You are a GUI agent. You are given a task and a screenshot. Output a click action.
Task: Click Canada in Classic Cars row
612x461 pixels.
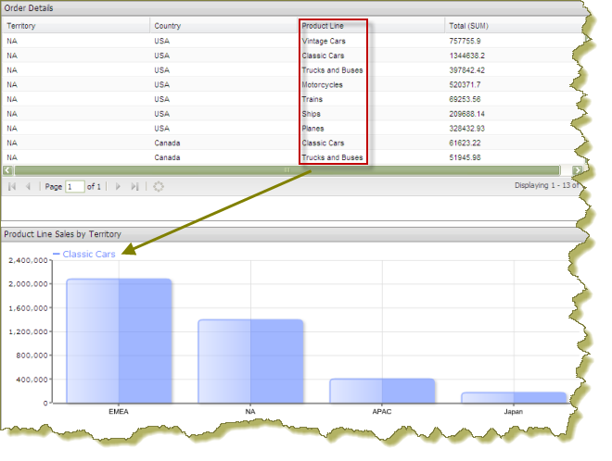pos(167,143)
